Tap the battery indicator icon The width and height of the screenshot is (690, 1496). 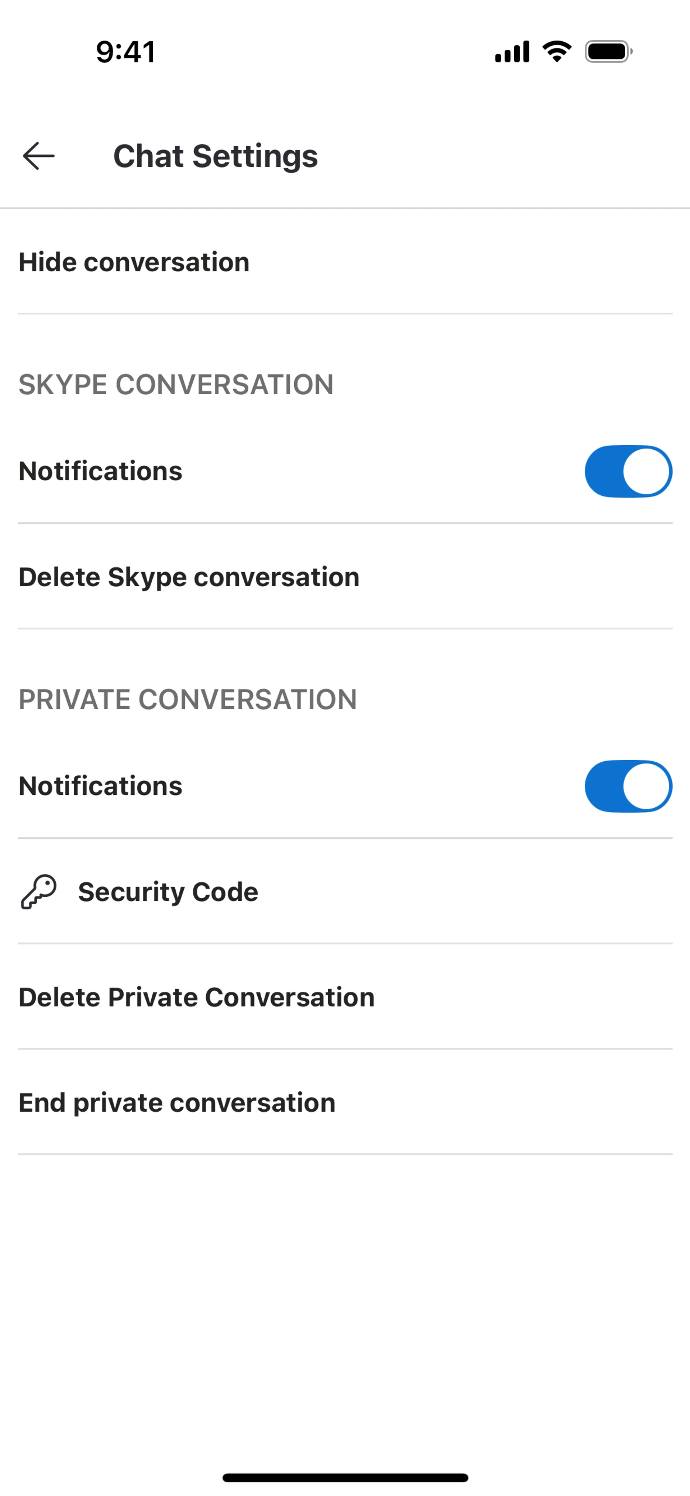point(608,52)
